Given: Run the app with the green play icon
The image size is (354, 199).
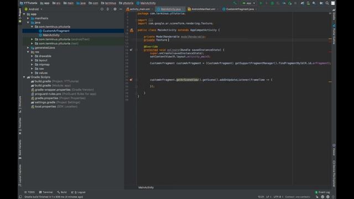Looking at the screenshot, I should pyautogui.click(x=261, y=3).
